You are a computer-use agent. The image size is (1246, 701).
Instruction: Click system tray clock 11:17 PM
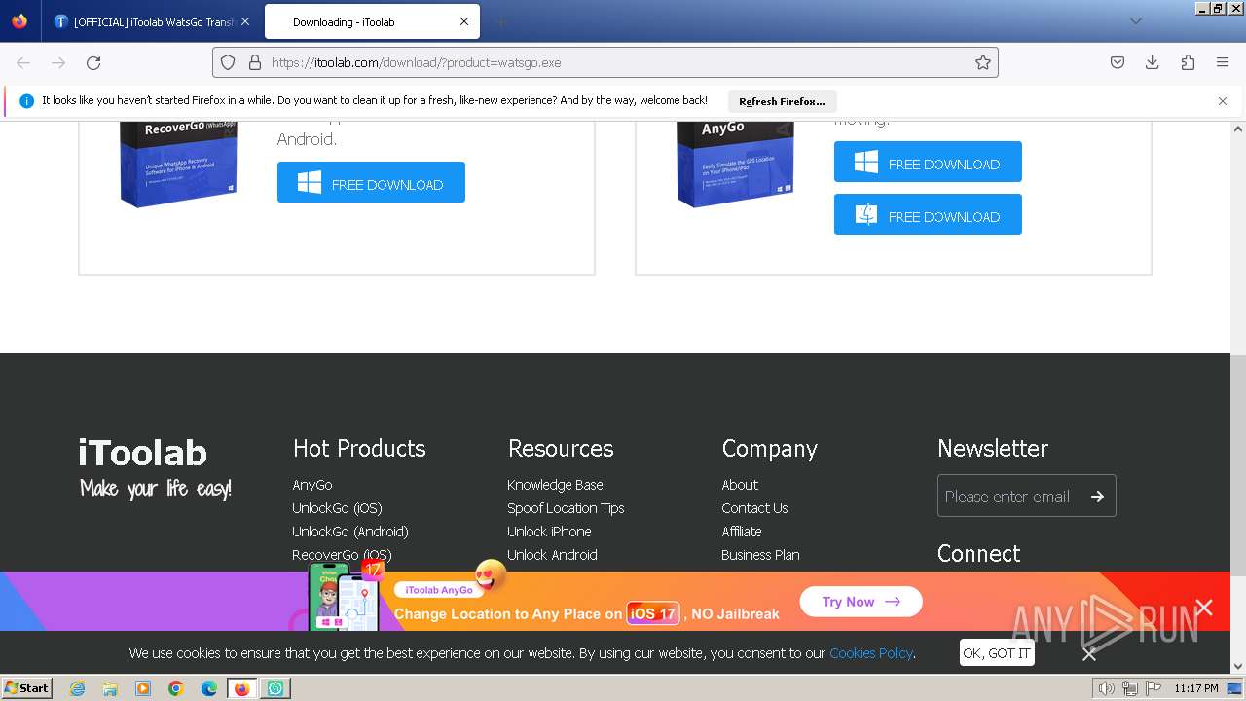coord(1196,688)
